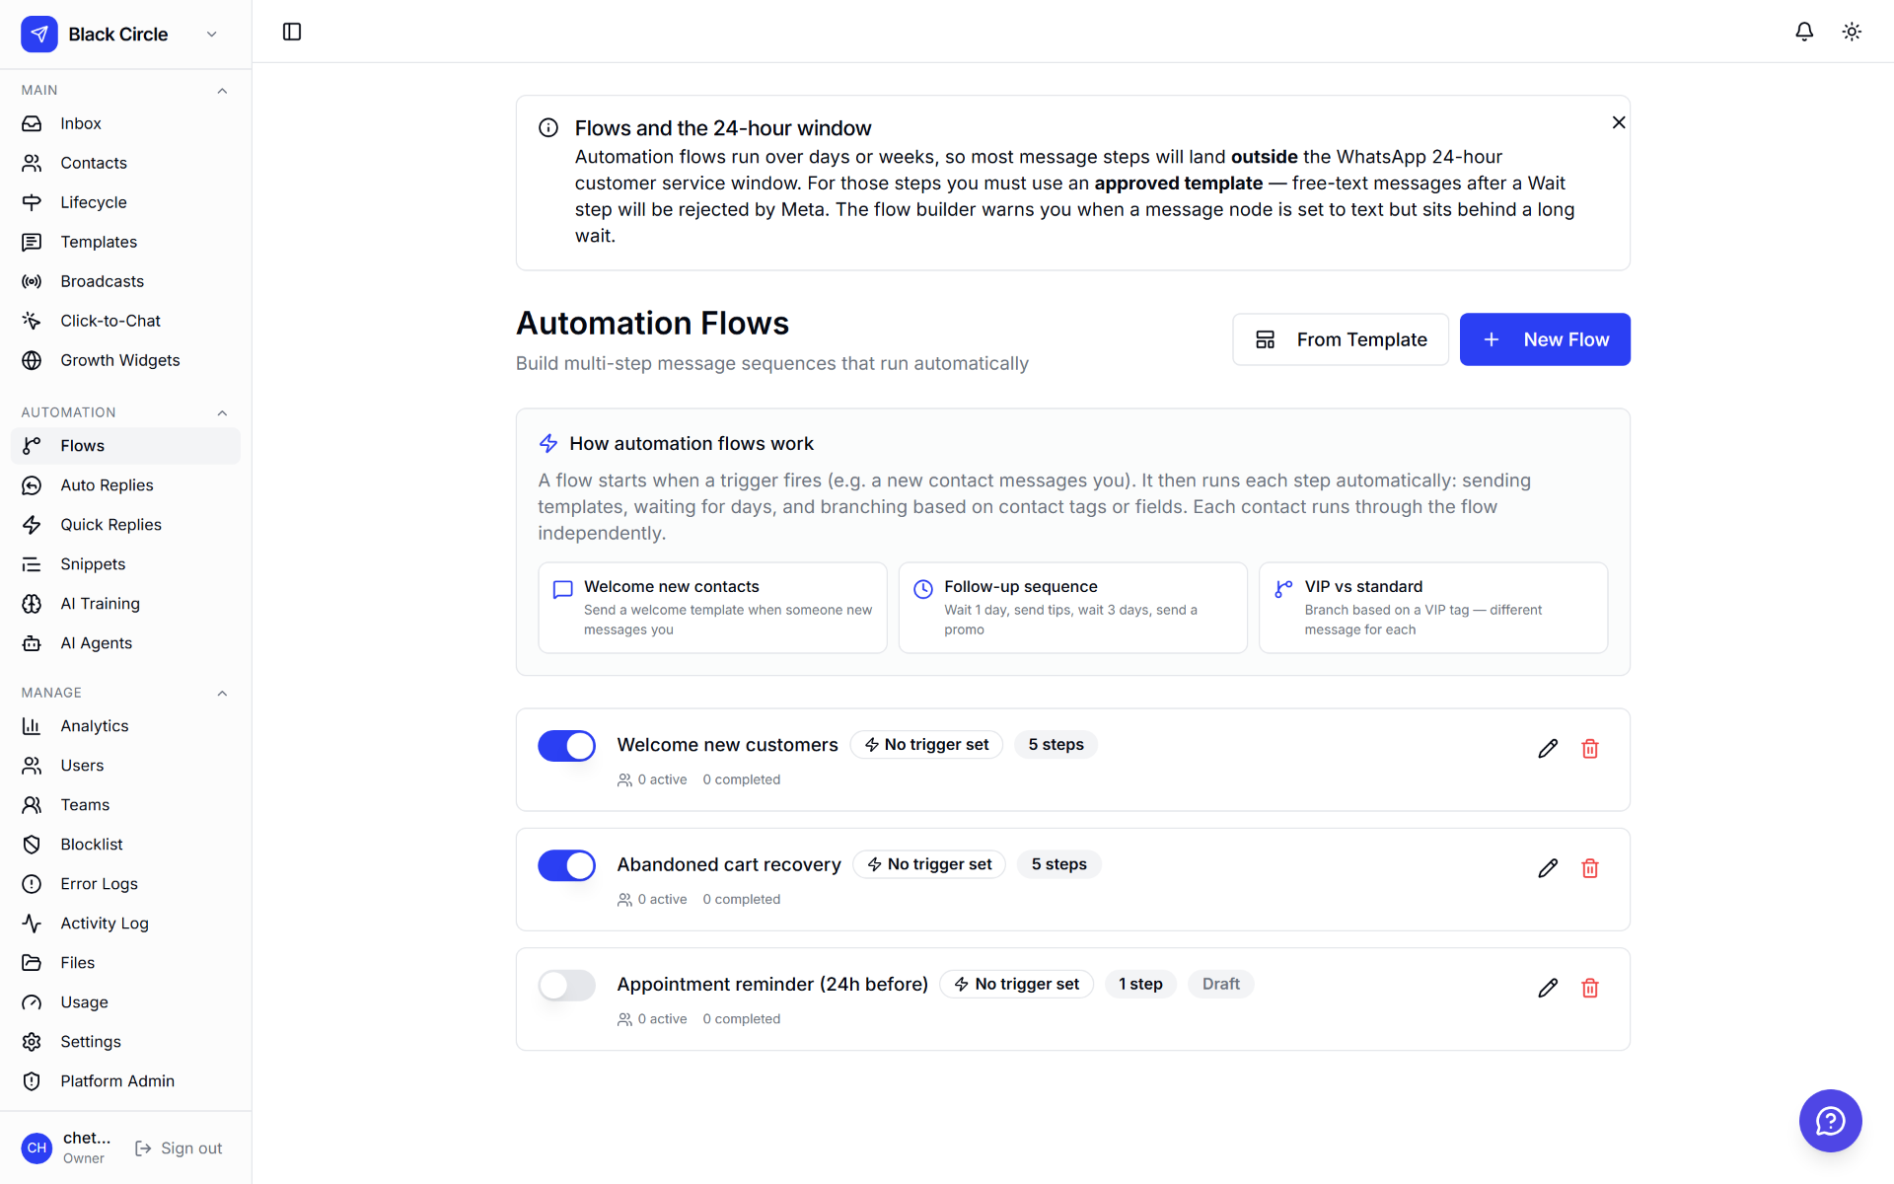Edit the Abandoned cart recovery flow
The image size is (1894, 1184).
(1548, 868)
